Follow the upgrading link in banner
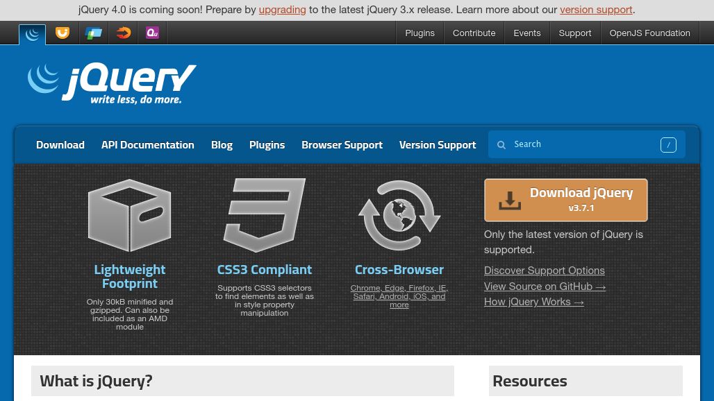 tap(282, 10)
